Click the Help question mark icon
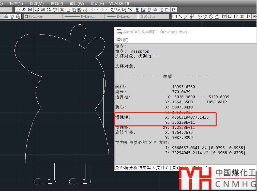Screen dimensions: 257x191 [174, 10]
